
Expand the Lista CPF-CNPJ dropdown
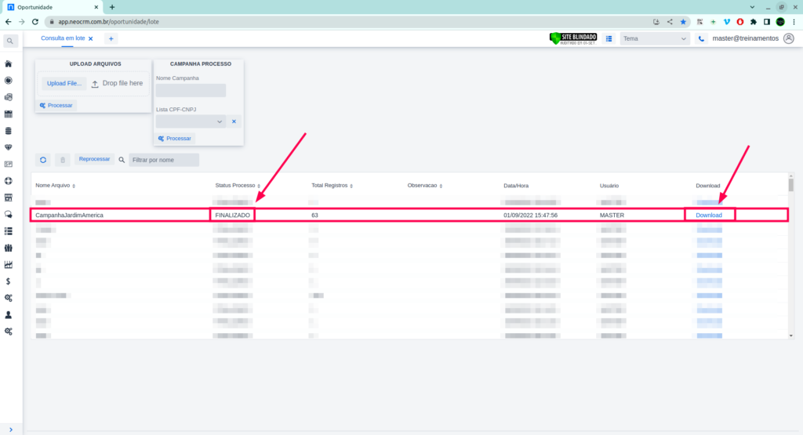[191, 121]
